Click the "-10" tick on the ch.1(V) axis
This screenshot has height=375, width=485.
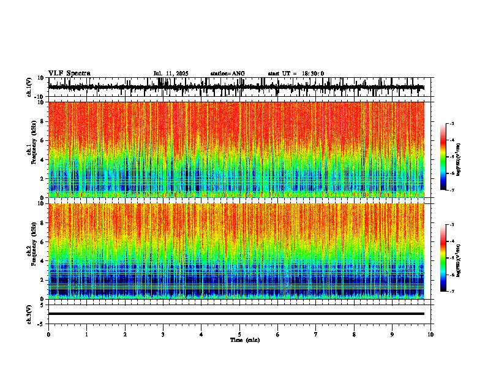[x=40, y=97]
